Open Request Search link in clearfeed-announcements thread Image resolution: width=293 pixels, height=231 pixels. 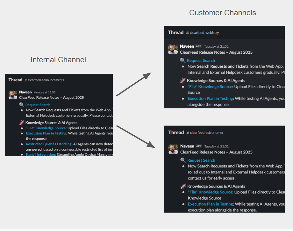click(38, 105)
